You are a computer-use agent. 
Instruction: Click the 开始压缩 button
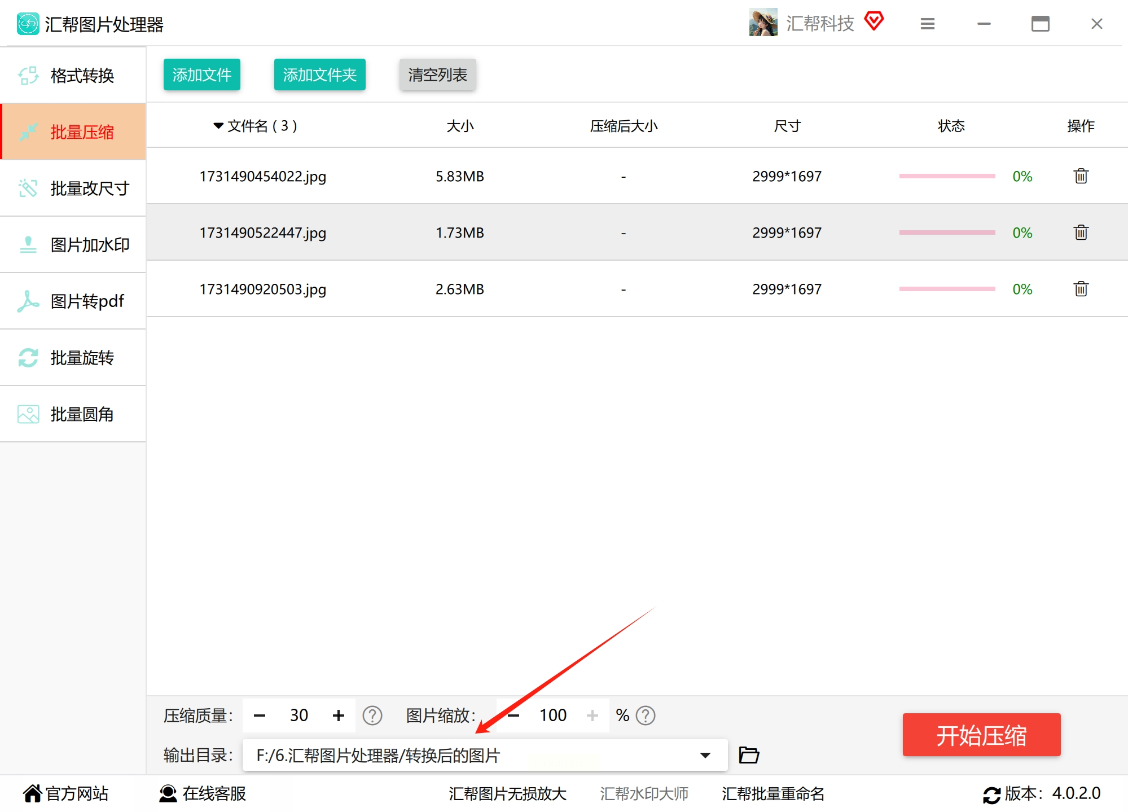pos(981,735)
